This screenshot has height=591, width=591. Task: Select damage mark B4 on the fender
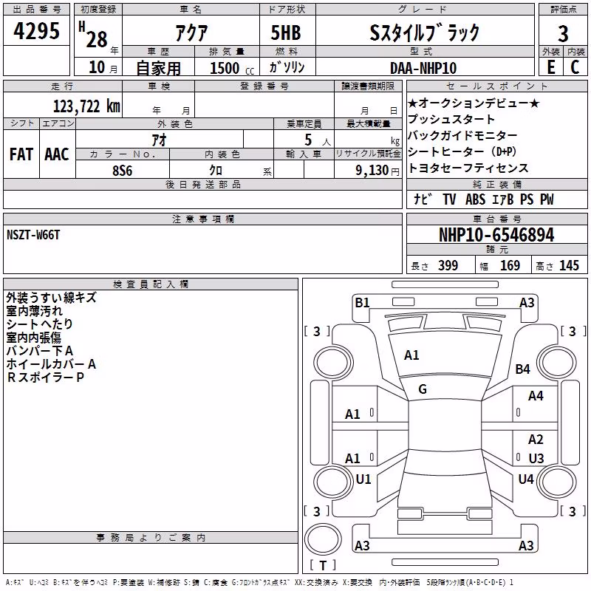[522, 369]
